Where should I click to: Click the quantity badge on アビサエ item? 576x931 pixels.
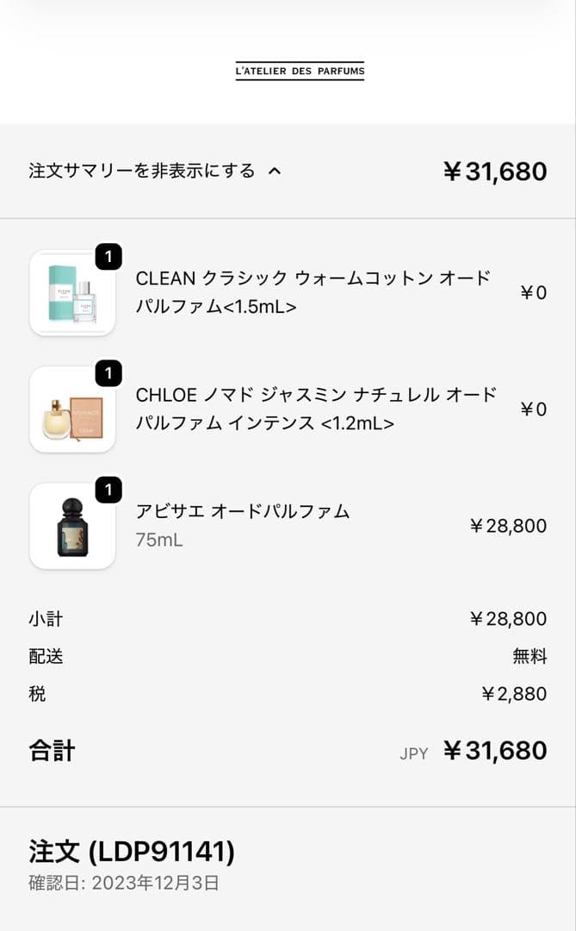click(108, 490)
